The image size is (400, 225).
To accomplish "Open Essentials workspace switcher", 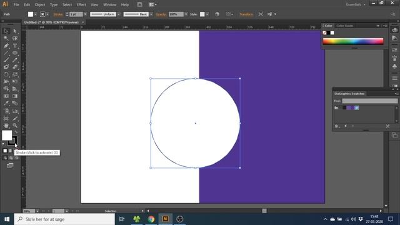I will 356,4.
